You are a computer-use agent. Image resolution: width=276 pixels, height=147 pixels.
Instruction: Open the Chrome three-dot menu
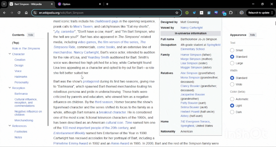click(x=272, y=13)
